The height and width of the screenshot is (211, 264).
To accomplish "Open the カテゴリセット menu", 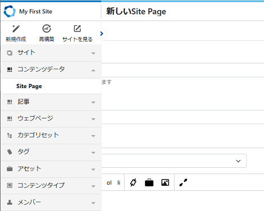I will click(51, 135).
